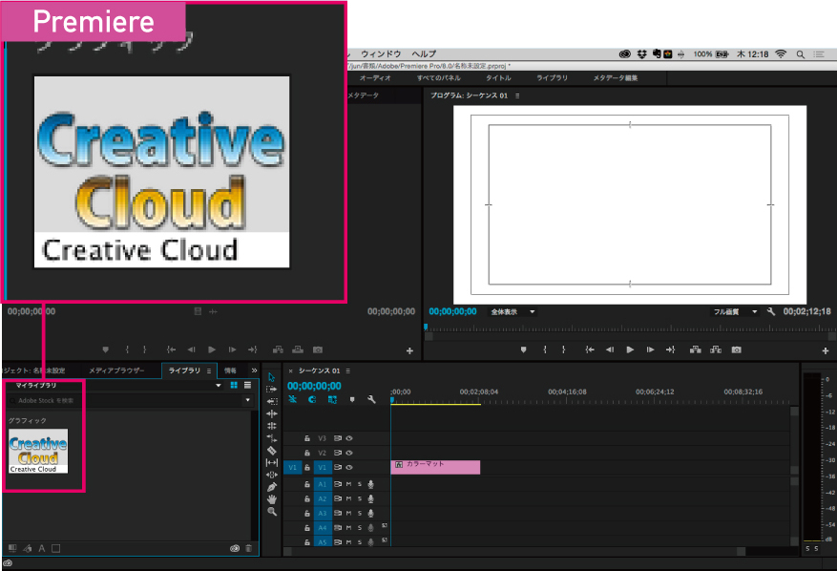Open Button Editor plus in Program monitor
837x571 pixels.
point(826,351)
